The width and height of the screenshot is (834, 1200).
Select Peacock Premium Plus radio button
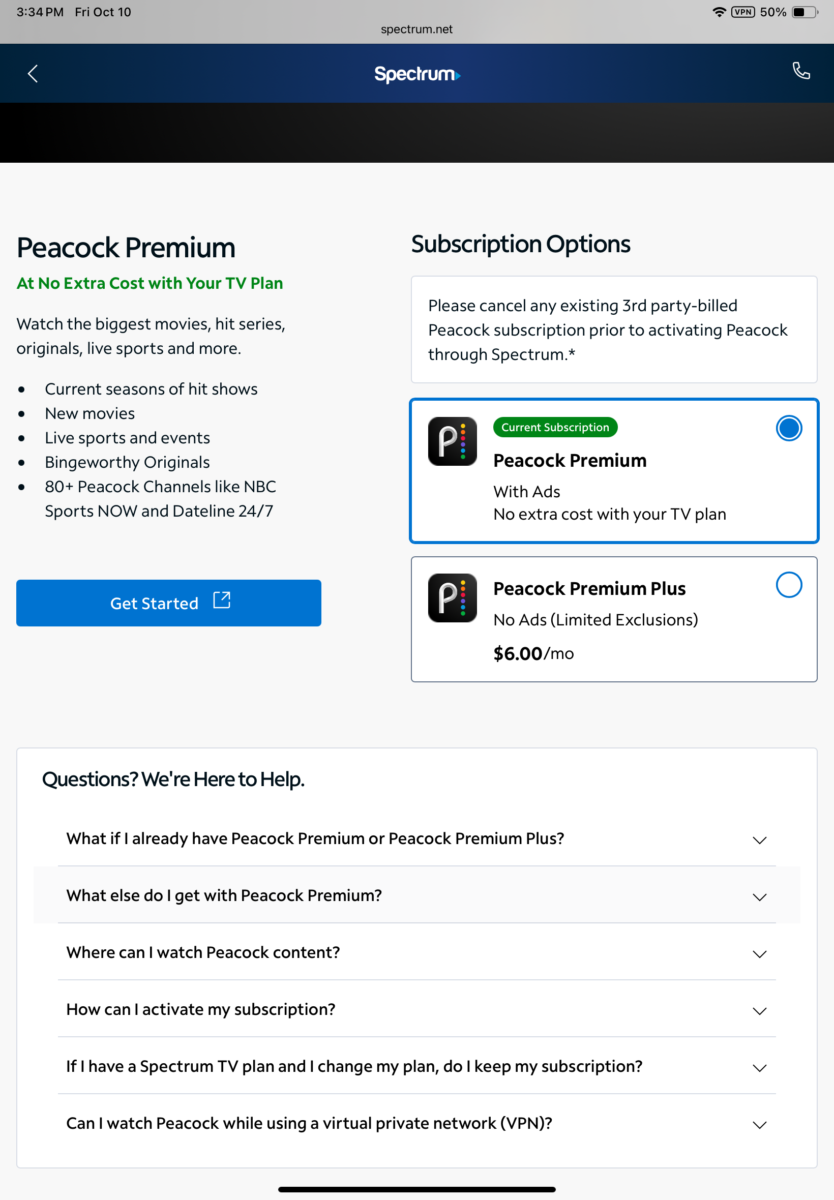(788, 585)
